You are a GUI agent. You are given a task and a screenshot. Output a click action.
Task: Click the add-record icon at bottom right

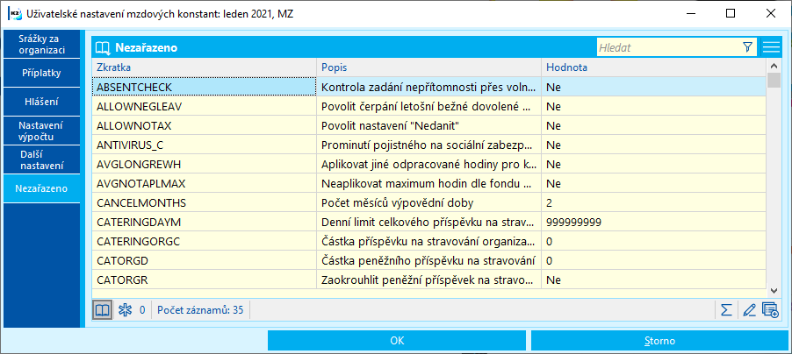click(770, 311)
